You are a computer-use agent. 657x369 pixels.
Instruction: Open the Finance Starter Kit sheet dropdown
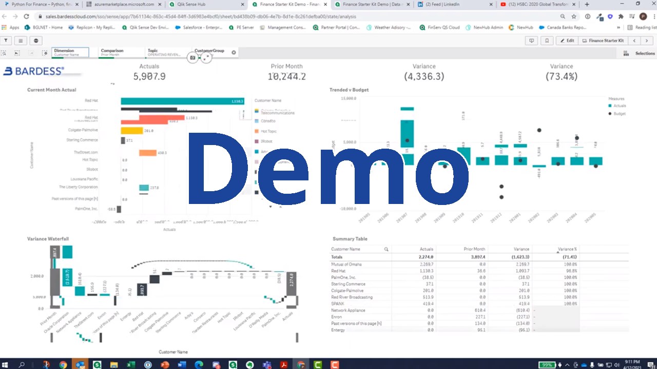click(603, 40)
